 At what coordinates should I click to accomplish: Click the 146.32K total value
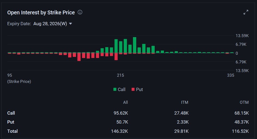119,131
